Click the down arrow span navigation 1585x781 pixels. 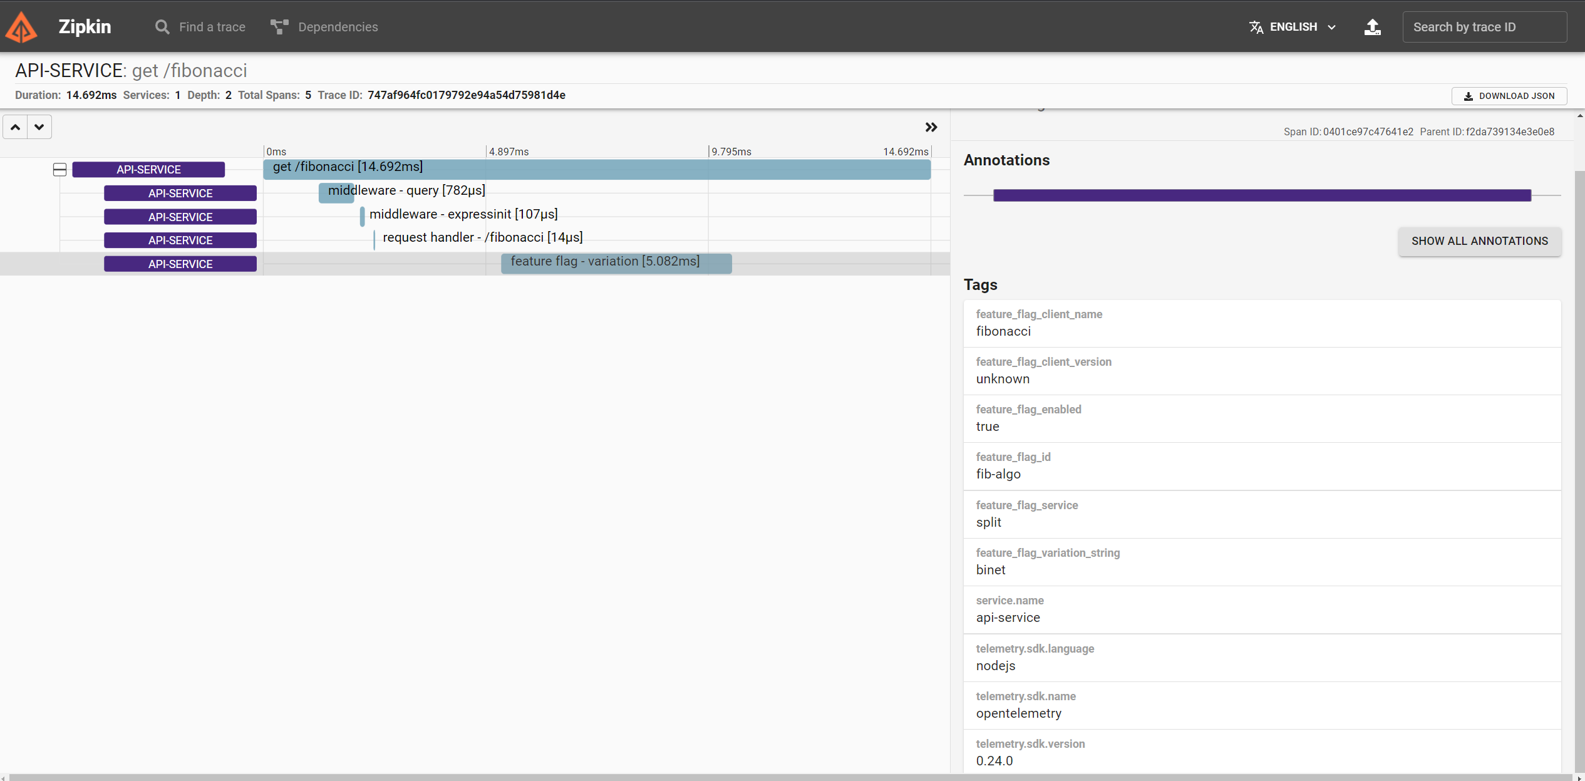[39, 127]
